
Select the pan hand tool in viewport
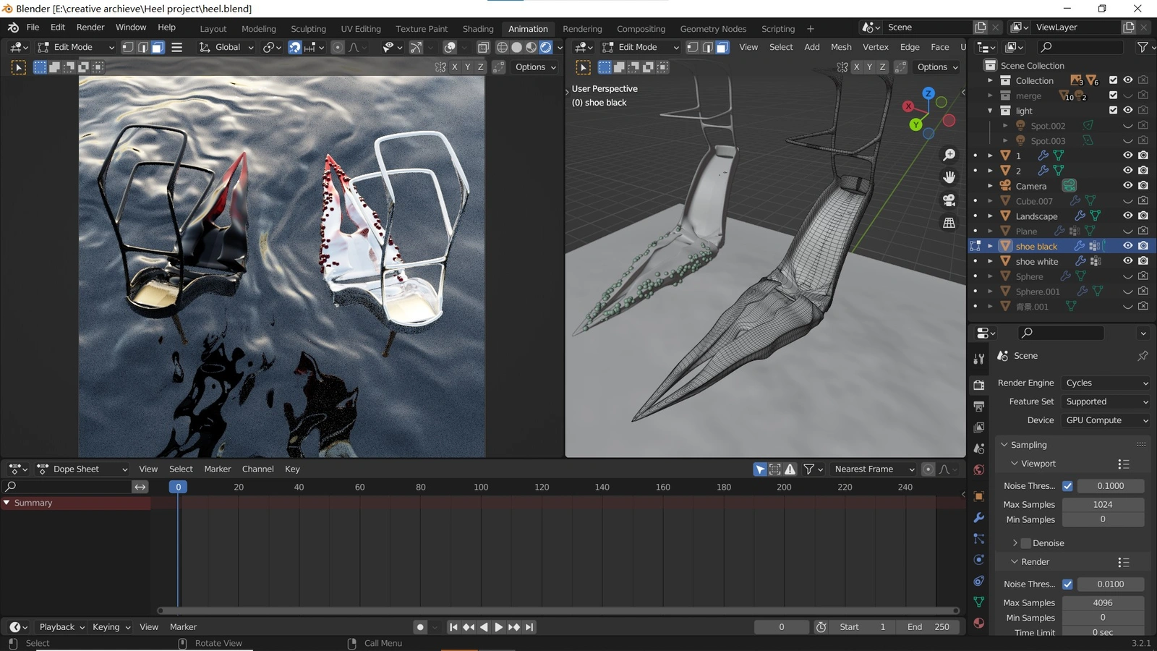pyautogui.click(x=949, y=177)
